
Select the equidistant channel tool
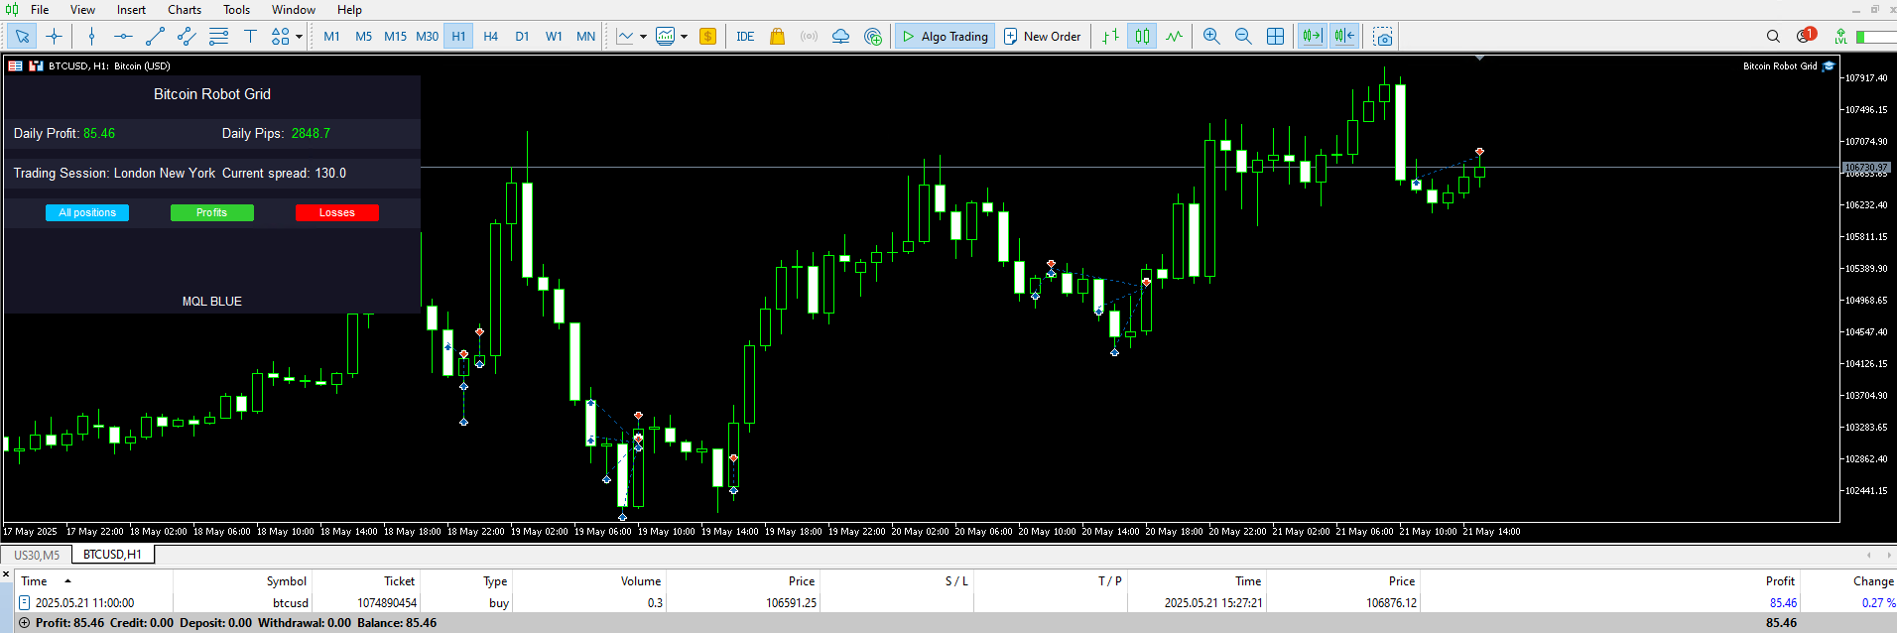point(187,37)
